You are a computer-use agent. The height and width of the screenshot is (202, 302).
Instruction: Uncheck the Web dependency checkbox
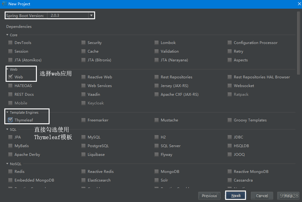(x=11, y=77)
